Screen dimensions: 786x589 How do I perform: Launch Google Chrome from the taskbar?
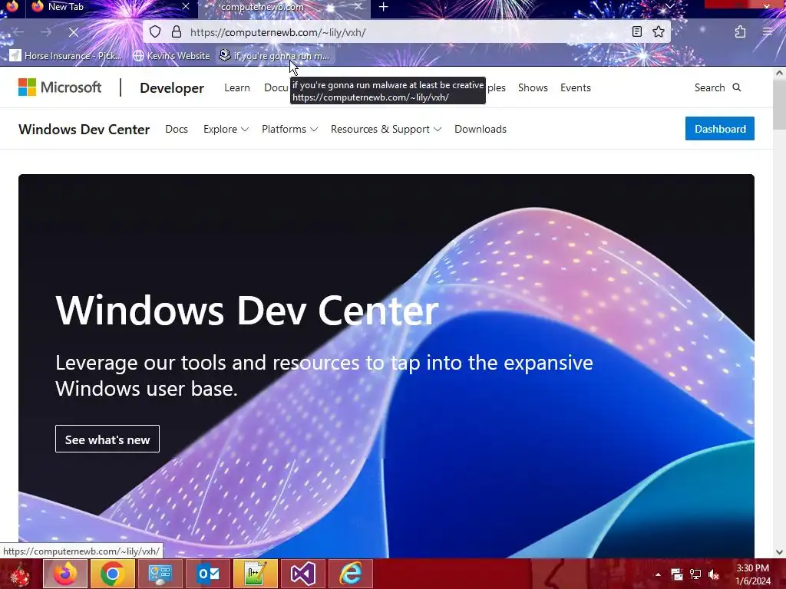coord(112,574)
